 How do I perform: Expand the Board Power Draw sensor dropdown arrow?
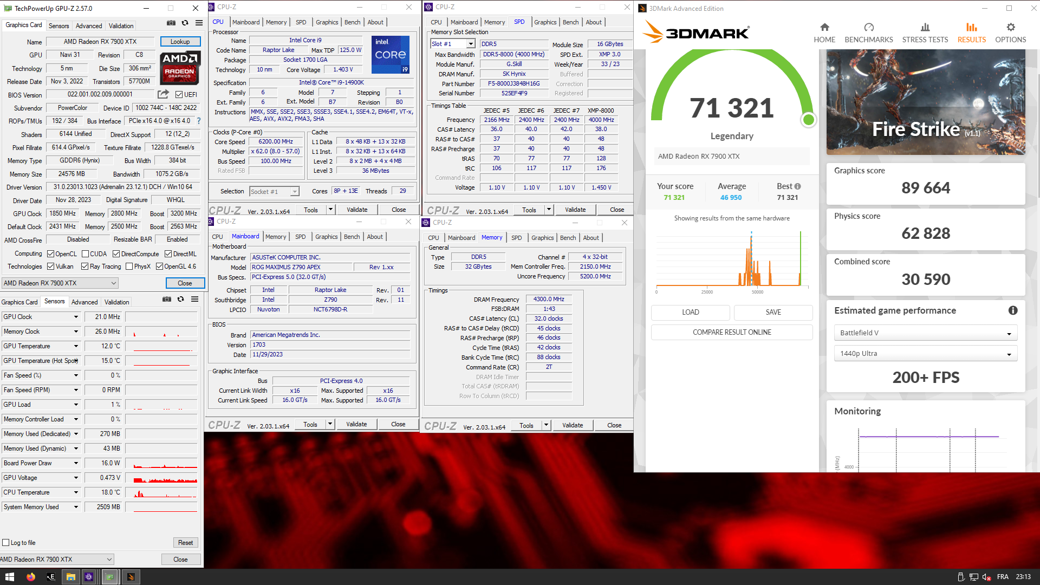tap(76, 463)
